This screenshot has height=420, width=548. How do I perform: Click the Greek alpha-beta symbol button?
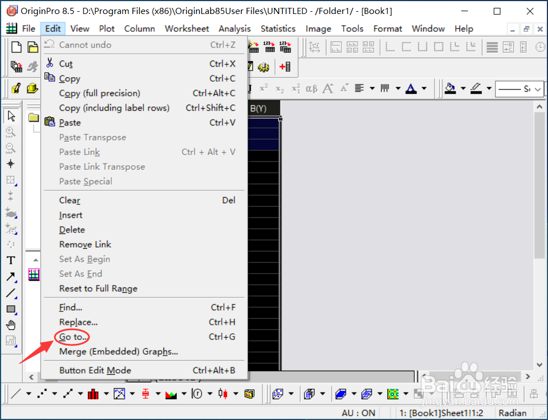coord(311,88)
